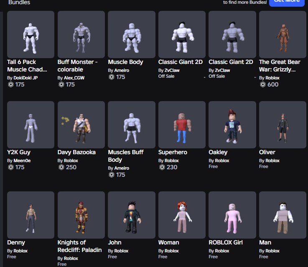Visit the Roblox creator link under Davy Bazooka

point(71,160)
